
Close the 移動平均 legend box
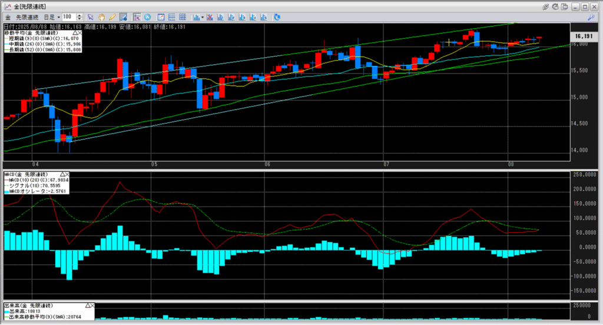pyautogui.click(x=79, y=33)
